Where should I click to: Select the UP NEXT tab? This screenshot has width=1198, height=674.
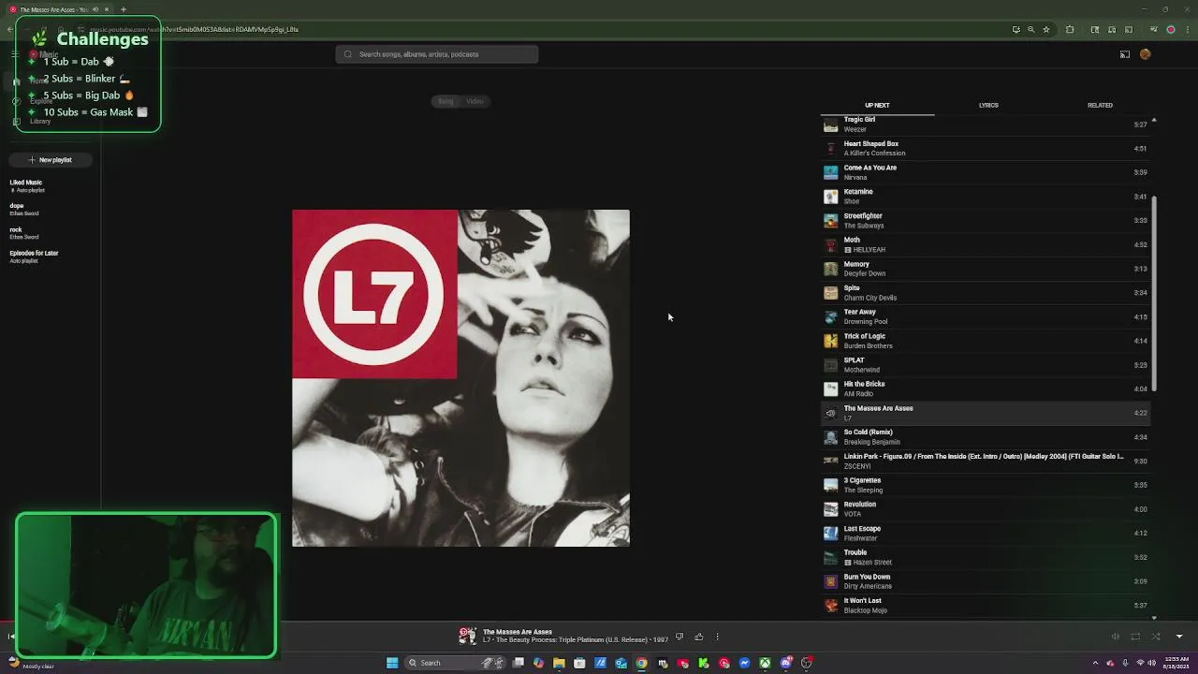pyautogui.click(x=877, y=106)
